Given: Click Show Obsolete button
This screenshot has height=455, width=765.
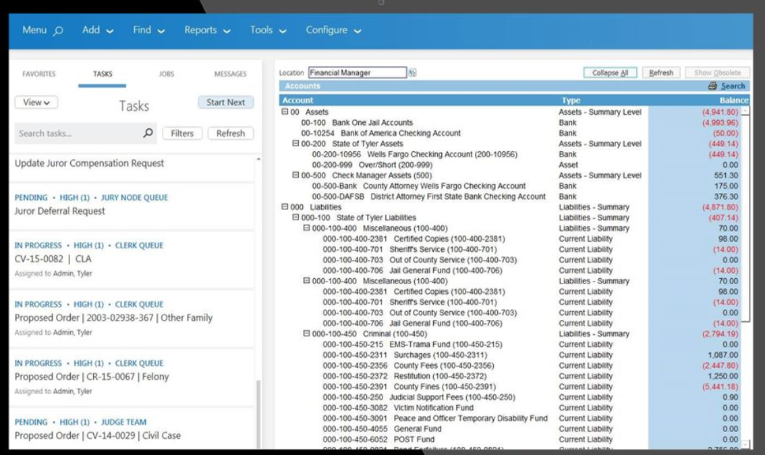Looking at the screenshot, I should [x=717, y=73].
